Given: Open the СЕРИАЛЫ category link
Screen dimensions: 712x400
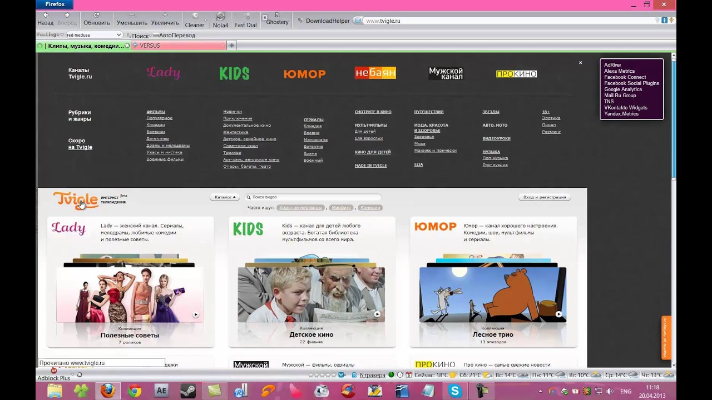Looking at the screenshot, I should 313,119.
